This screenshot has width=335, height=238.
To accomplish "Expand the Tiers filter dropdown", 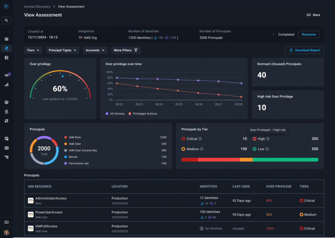I will tap(33, 50).
